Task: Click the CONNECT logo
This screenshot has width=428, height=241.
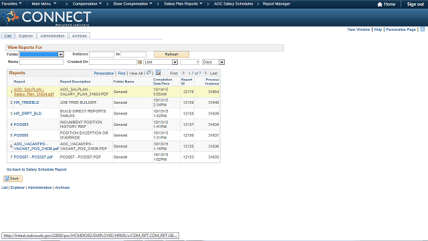Action: [46, 17]
